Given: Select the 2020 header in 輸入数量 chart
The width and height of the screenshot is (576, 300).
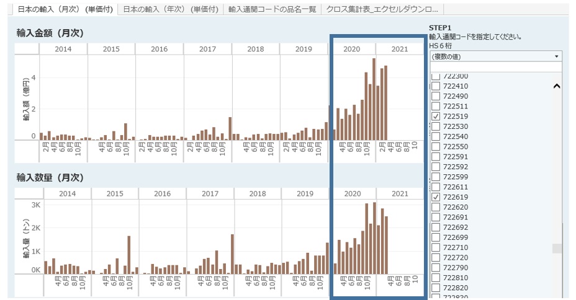Looking at the screenshot, I should (x=353, y=193).
